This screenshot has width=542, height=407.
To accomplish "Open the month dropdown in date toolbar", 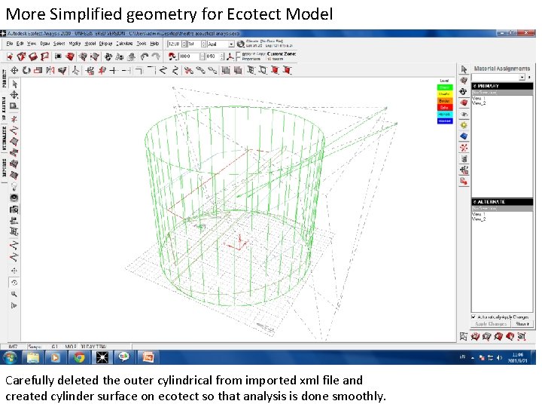I will coord(231,44).
